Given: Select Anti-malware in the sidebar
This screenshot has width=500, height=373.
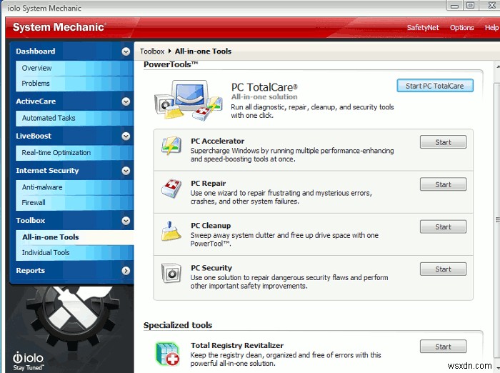Looking at the screenshot, I should 74,187.
